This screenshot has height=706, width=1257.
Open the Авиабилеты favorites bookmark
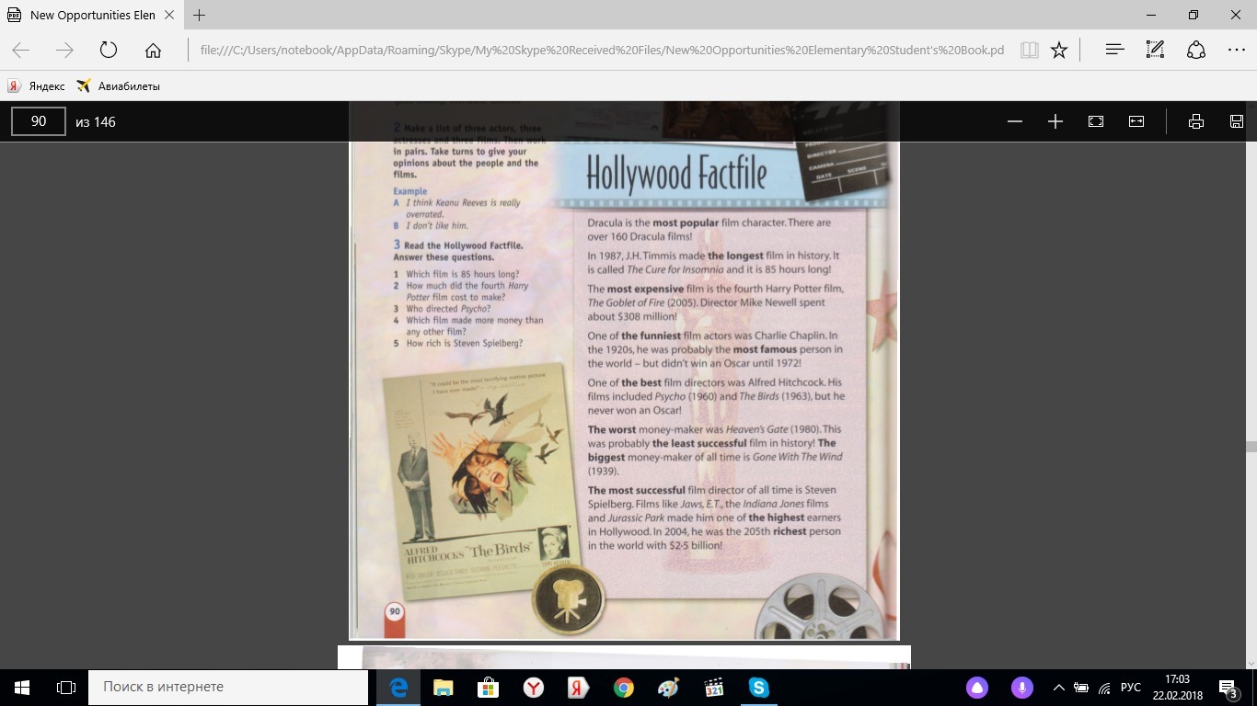tap(119, 86)
